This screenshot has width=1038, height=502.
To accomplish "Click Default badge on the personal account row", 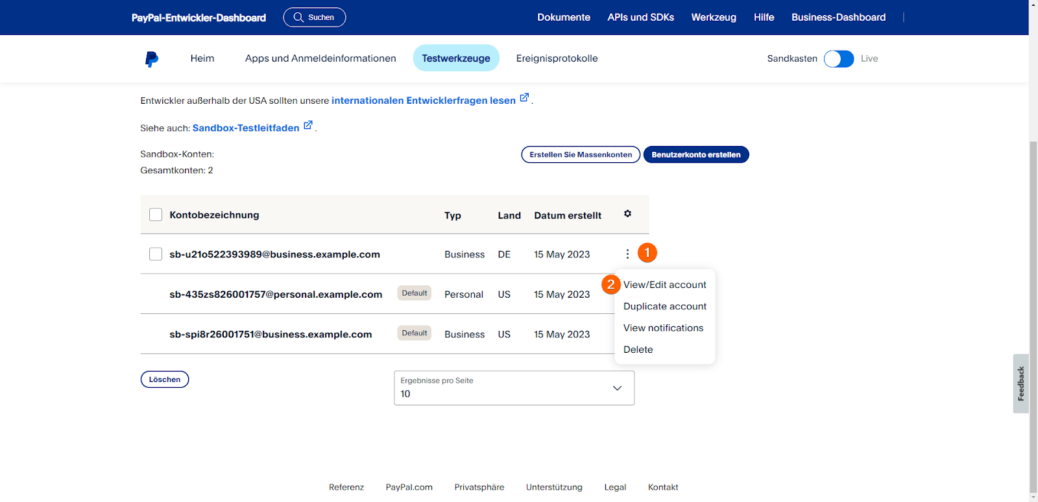I will (415, 293).
